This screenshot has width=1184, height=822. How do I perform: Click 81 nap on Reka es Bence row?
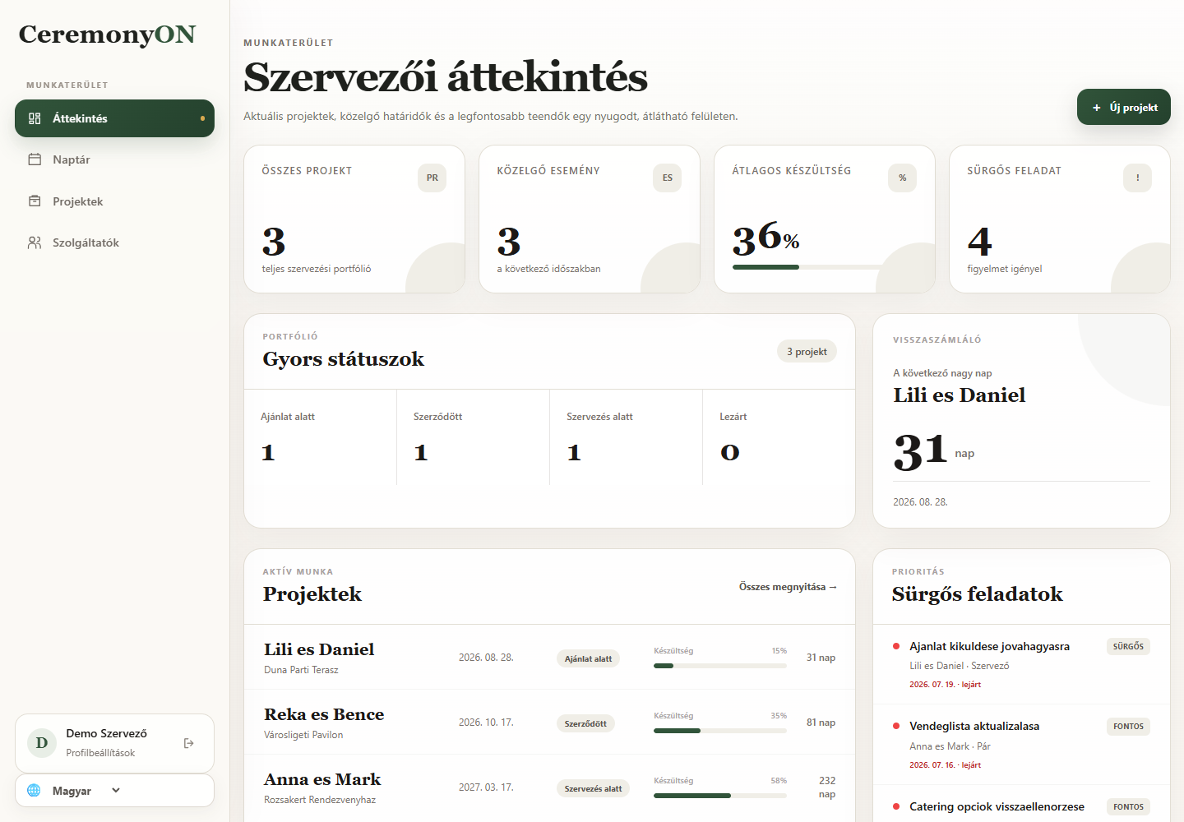tap(821, 723)
